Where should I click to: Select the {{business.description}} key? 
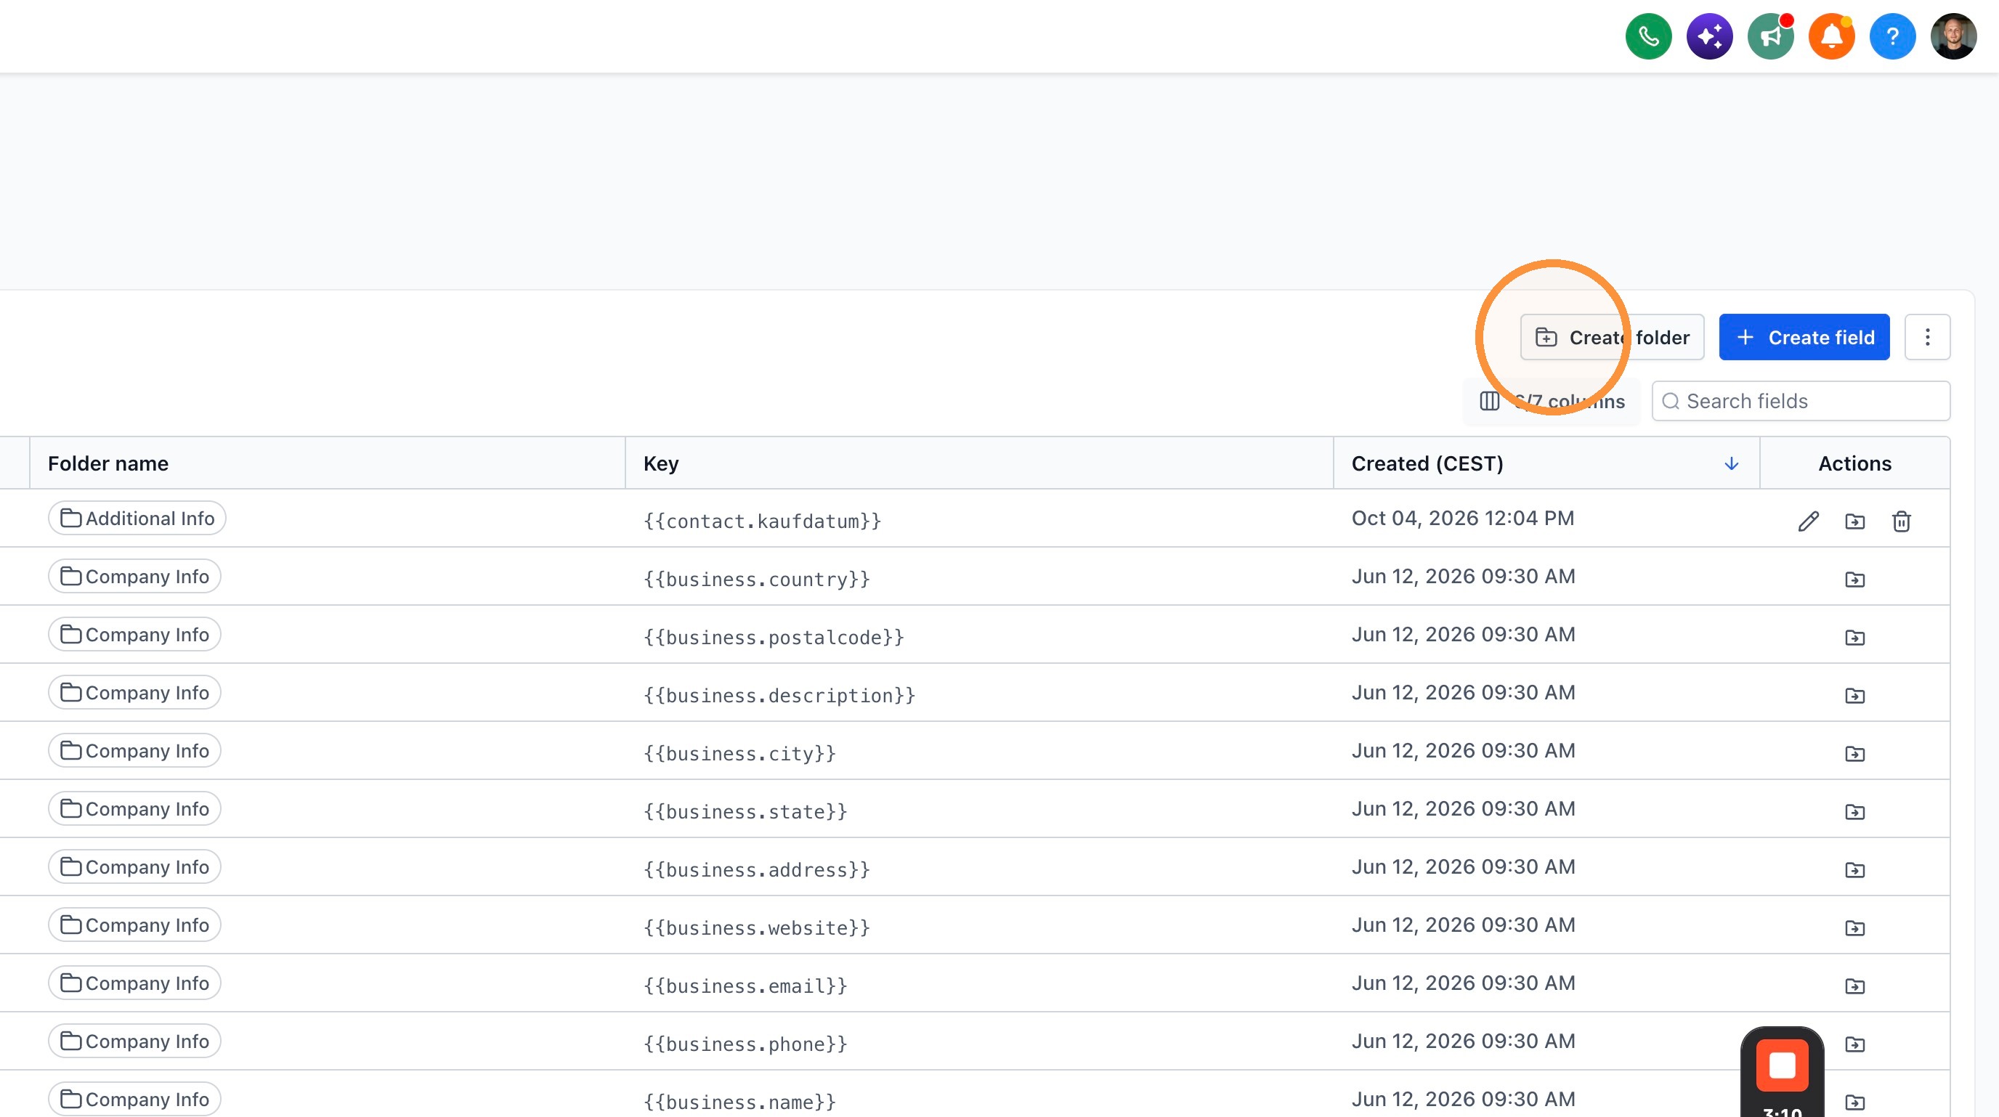point(779,696)
